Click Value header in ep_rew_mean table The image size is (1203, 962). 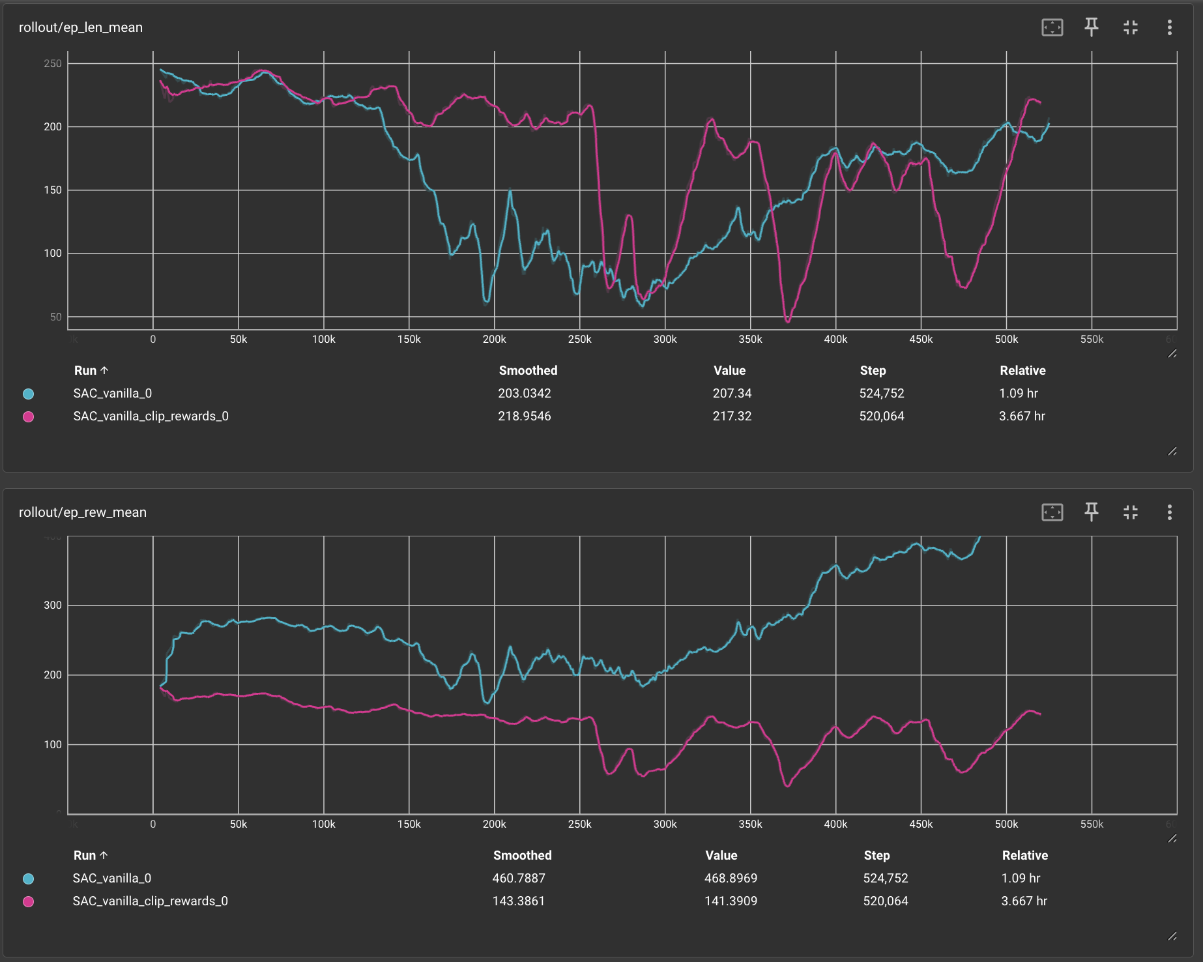[x=721, y=855]
